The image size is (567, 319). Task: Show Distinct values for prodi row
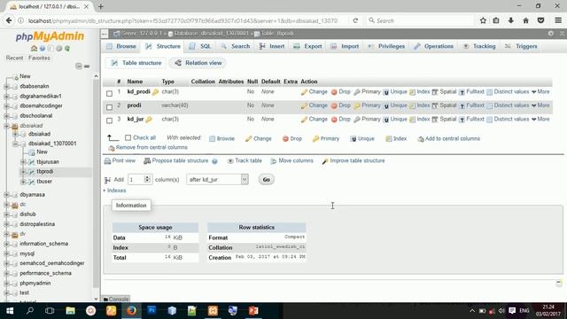[x=508, y=105]
